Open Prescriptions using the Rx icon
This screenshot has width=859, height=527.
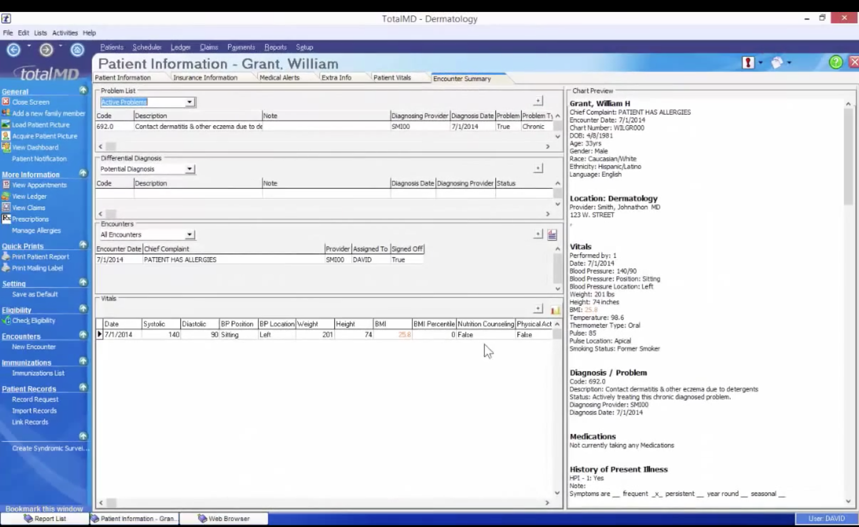(6, 219)
